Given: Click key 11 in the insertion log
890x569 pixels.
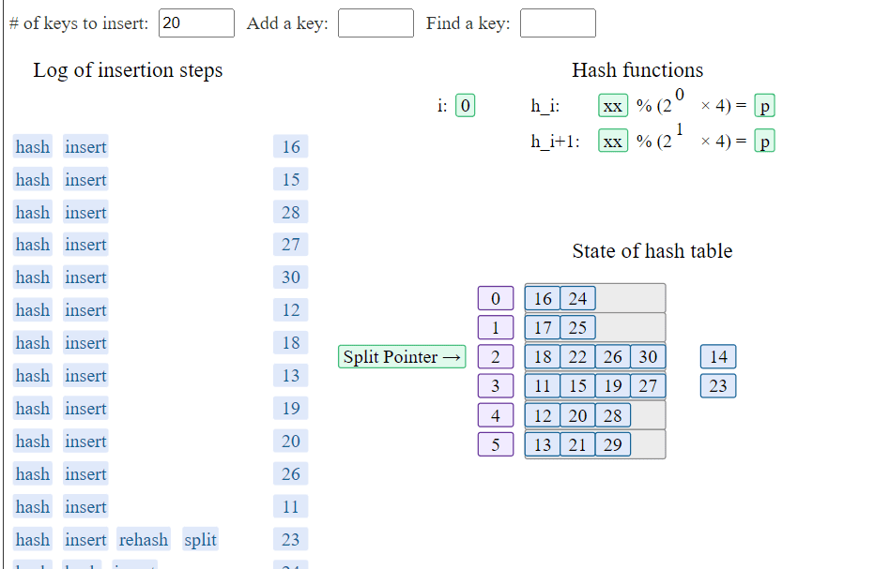Looking at the screenshot, I should pos(291,506).
